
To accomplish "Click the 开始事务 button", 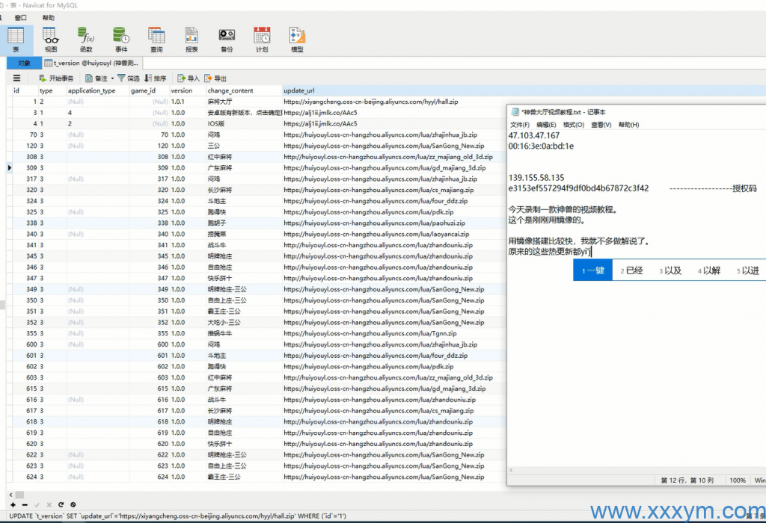I will tap(55, 78).
